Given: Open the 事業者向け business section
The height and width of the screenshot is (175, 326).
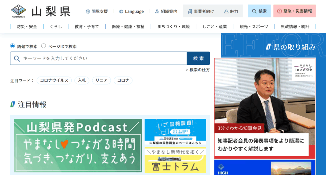Looking at the screenshot, I should (201, 11).
